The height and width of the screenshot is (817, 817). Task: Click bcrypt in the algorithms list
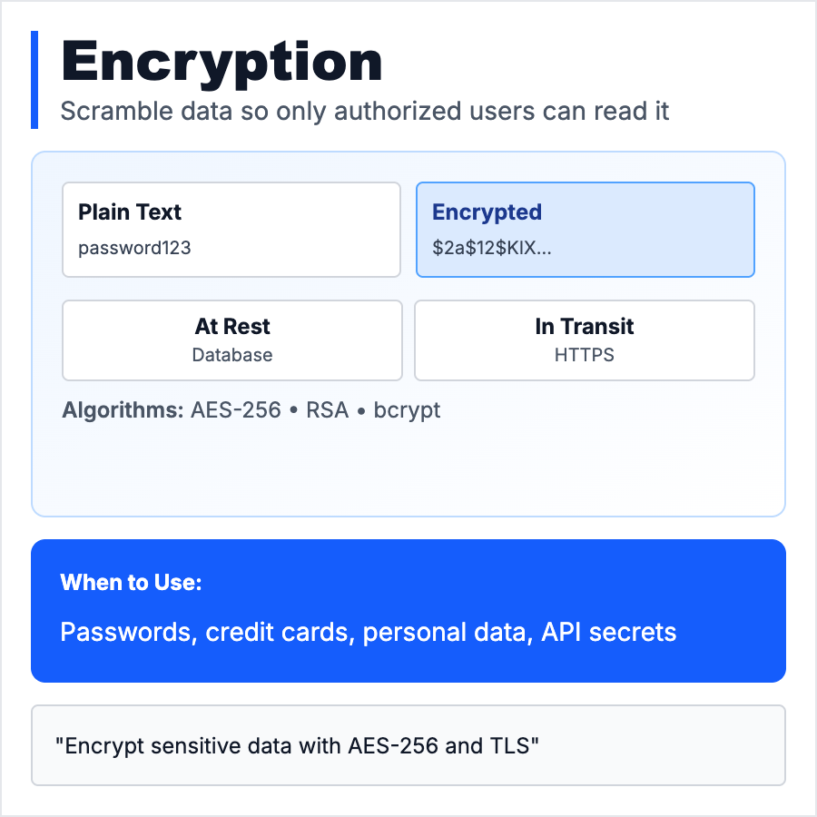[407, 410]
